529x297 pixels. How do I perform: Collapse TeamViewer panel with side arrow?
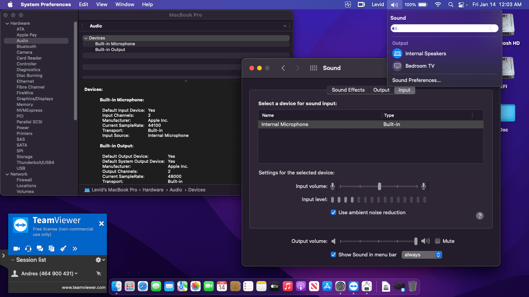[x=3, y=256]
